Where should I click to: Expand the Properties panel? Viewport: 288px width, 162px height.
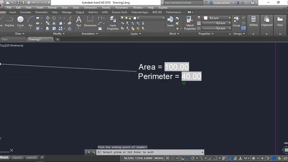(206, 34)
